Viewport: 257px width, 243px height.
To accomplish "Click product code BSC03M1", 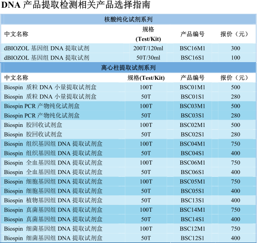I will [193, 106].
